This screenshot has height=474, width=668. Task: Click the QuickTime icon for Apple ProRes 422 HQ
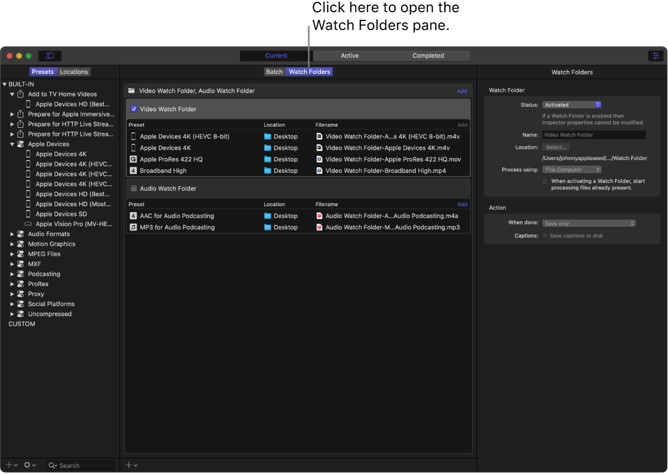tap(133, 159)
